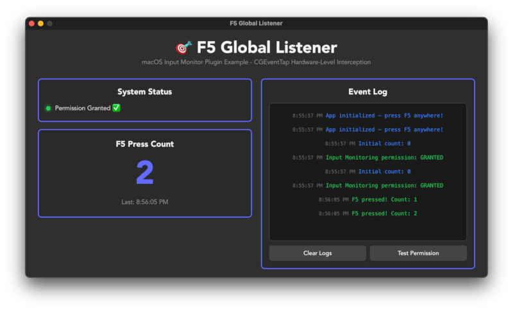The image size is (513, 311).
Task: Close the window with the red button
Action: tap(31, 24)
